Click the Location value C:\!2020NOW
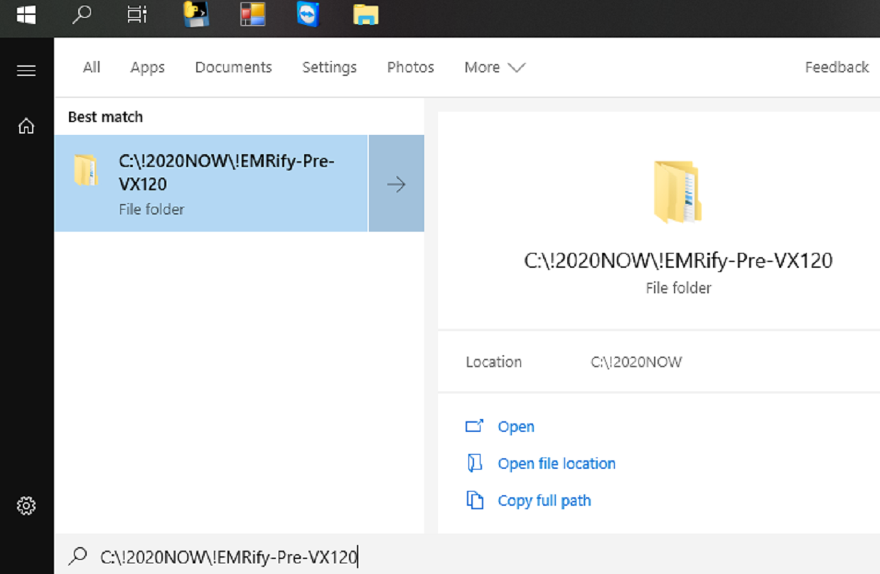 636,362
